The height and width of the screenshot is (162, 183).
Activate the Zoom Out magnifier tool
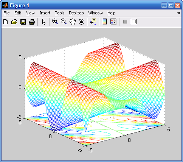coord(64,22)
